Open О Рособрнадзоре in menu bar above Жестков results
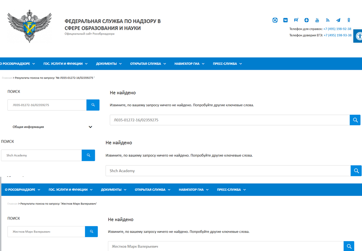The width and height of the screenshot is (362, 251). click(x=20, y=190)
